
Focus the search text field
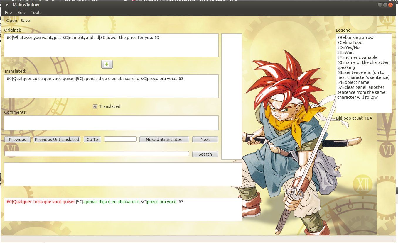(x=97, y=154)
